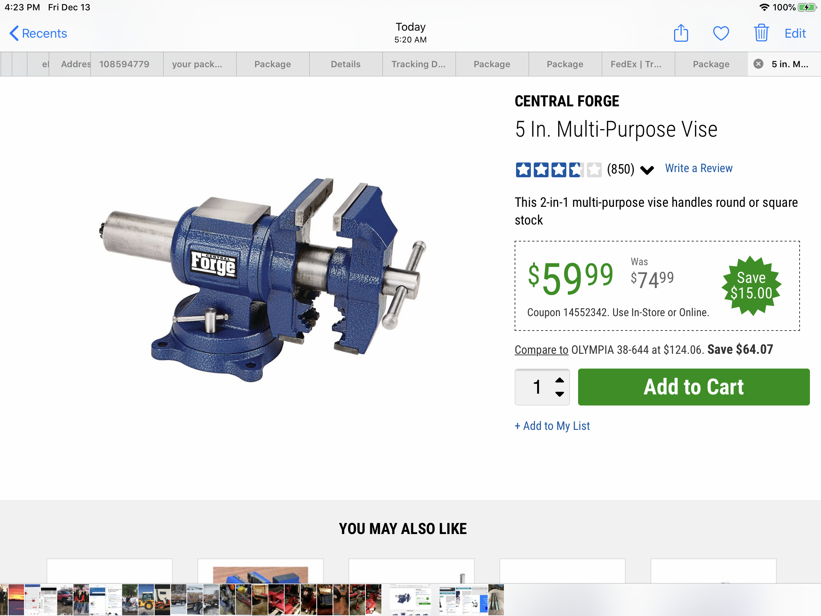Open the Tracking D... tab
821x616 pixels.
click(x=419, y=64)
